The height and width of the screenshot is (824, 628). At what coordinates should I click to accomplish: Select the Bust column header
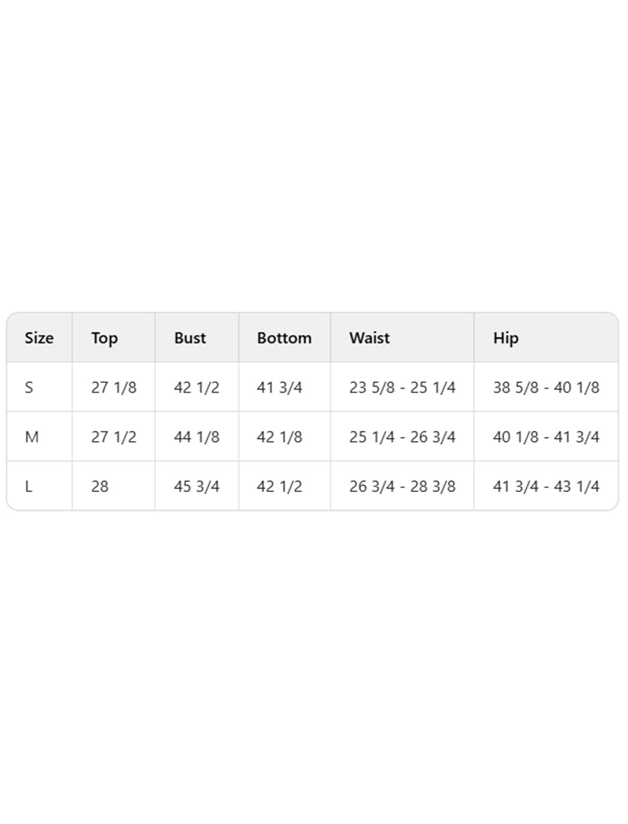click(190, 338)
